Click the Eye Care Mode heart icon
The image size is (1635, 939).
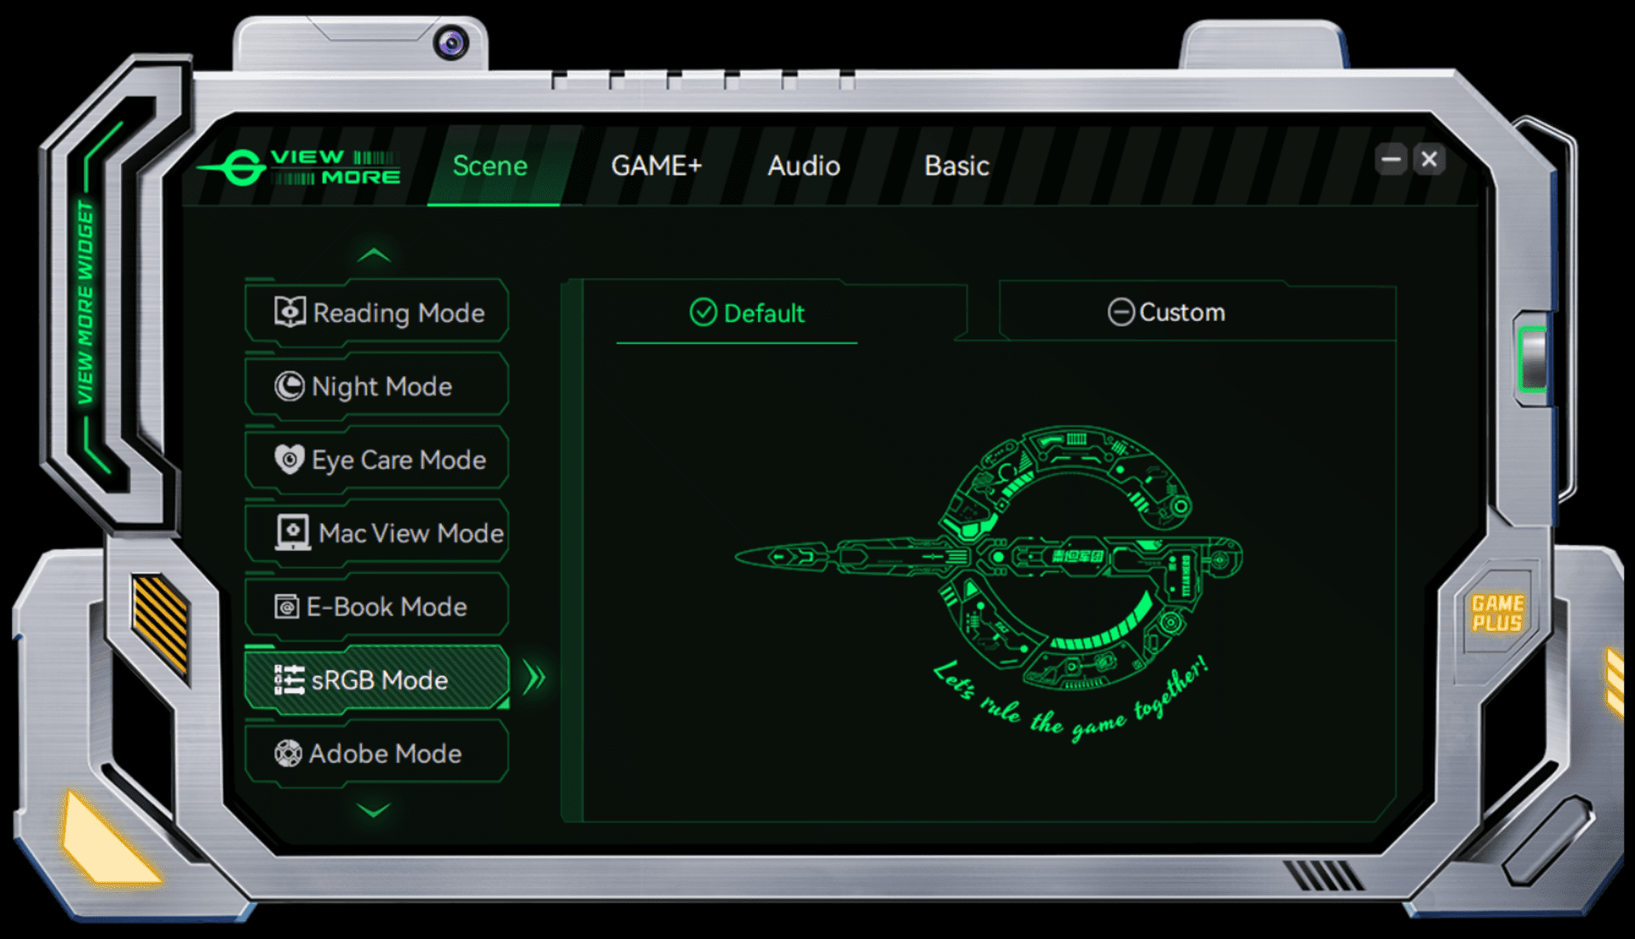290,460
